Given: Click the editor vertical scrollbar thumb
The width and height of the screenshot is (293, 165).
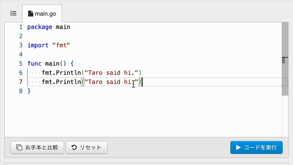Looking at the screenshot, I should point(285,59).
